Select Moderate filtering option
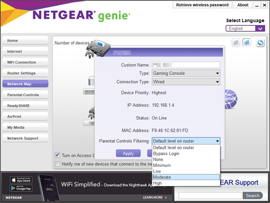 (x=186, y=177)
